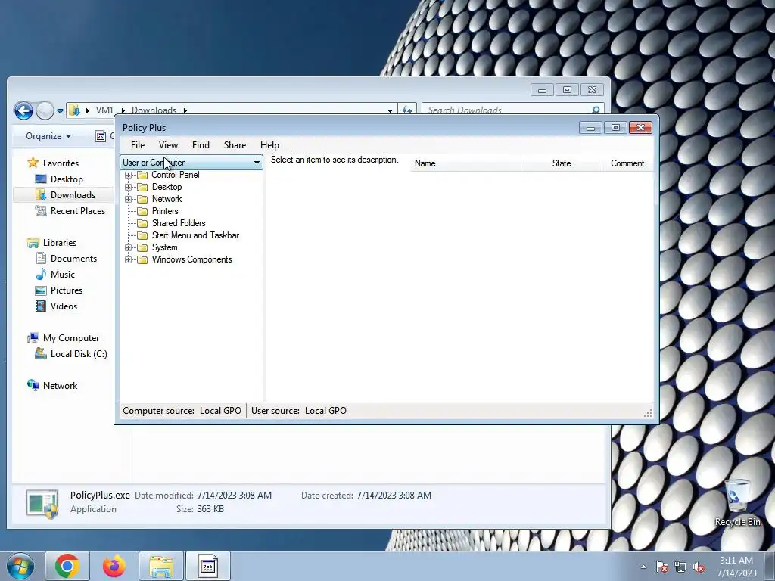Open Libraries in Explorer sidebar
The width and height of the screenshot is (775, 581).
click(59, 243)
